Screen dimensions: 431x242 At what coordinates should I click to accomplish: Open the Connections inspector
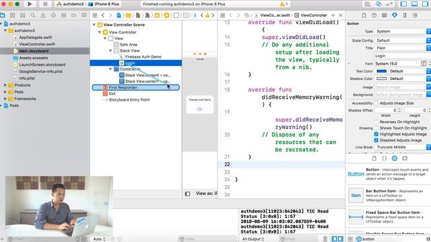click(415, 15)
